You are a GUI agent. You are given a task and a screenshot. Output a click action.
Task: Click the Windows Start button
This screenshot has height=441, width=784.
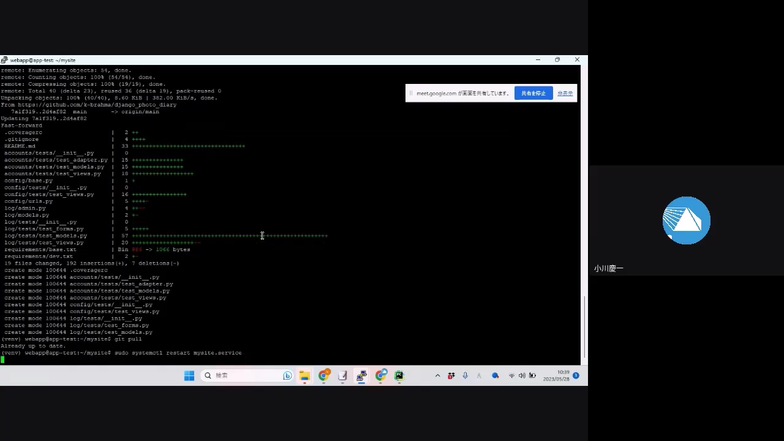[x=189, y=375]
